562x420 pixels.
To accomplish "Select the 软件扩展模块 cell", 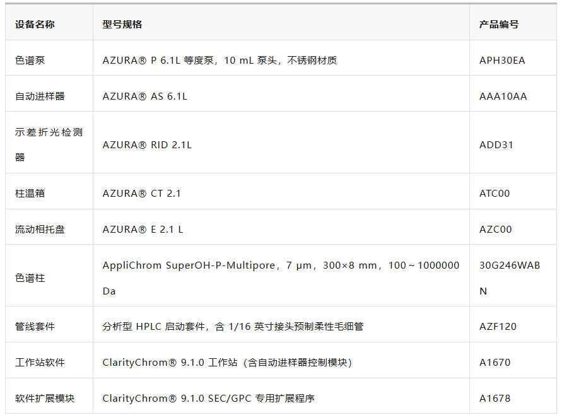I will pos(49,396).
